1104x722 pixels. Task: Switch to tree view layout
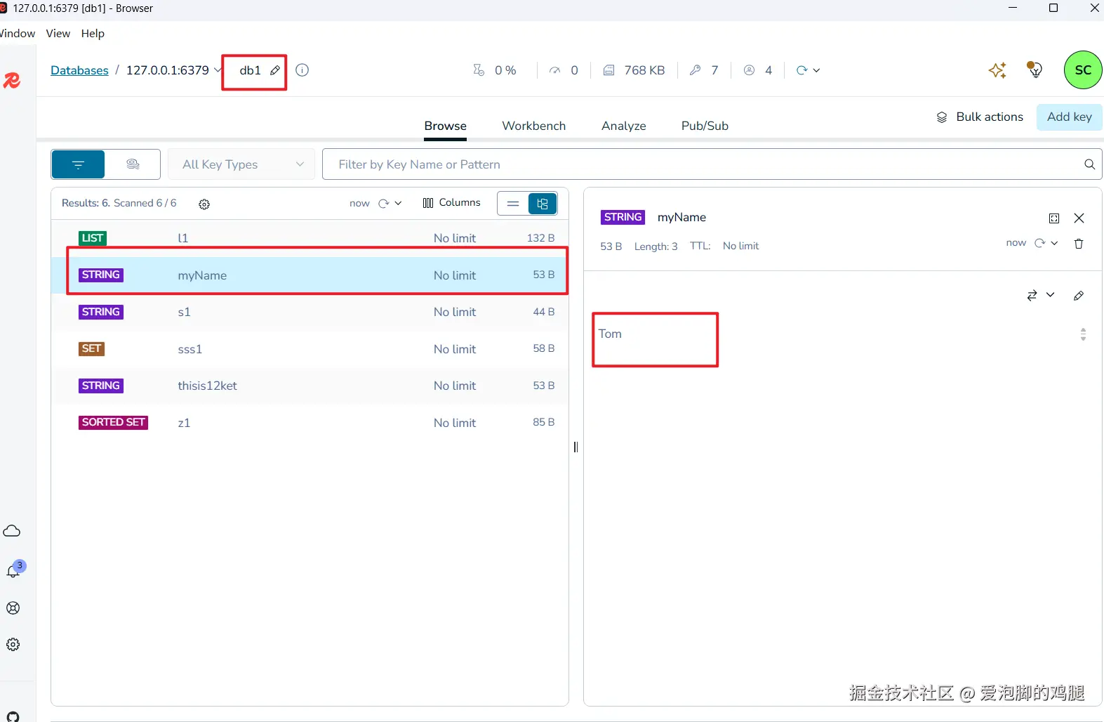543,204
